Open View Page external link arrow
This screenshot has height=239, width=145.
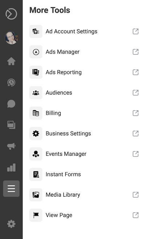tap(136, 215)
